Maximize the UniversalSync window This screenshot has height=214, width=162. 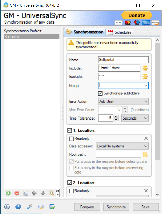pyautogui.click(x=138, y=5)
